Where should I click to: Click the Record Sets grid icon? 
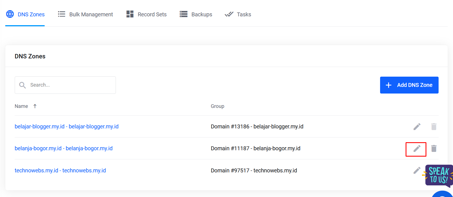130,14
